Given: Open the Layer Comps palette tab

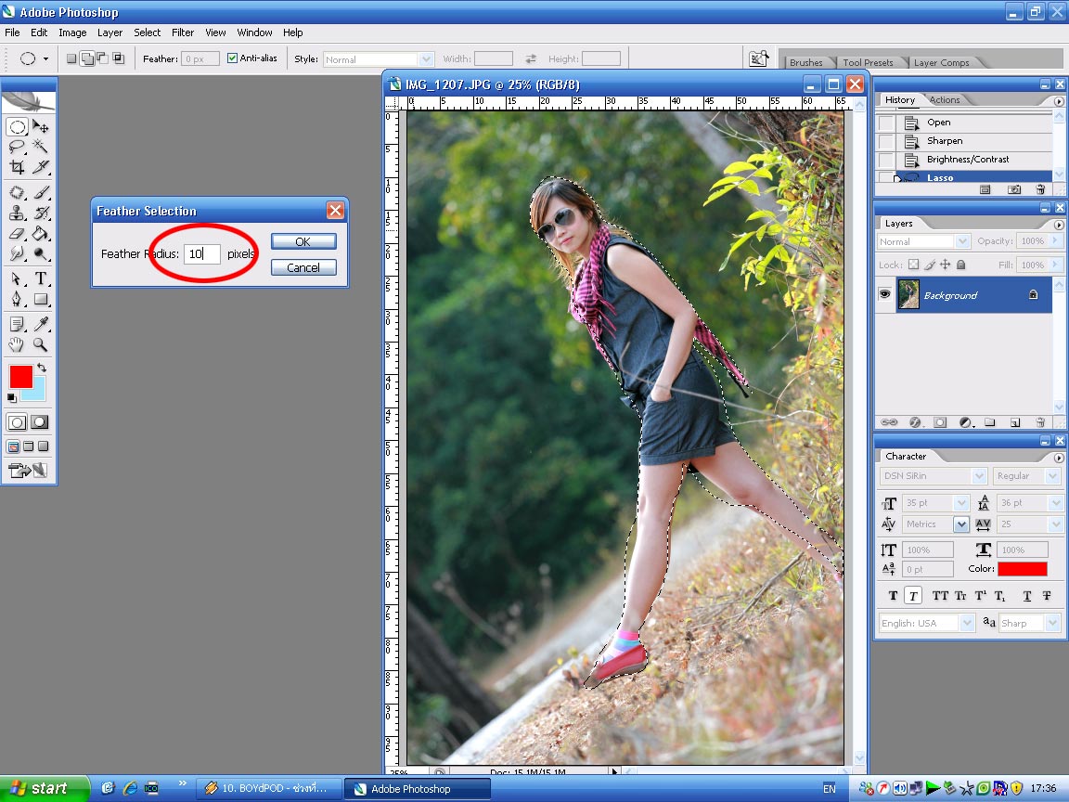Looking at the screenshot, I should [x=942, y=63].
